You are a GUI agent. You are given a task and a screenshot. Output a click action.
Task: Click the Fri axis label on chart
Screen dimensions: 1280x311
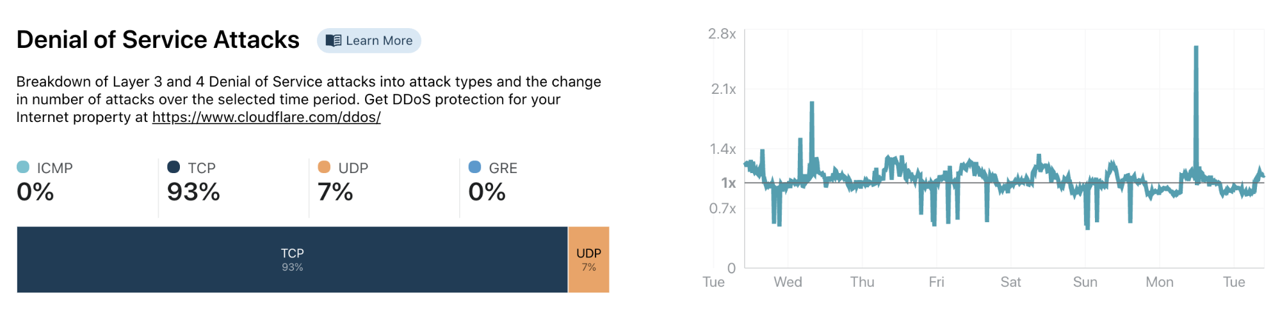pyautogui.click(x=936, y=282)
